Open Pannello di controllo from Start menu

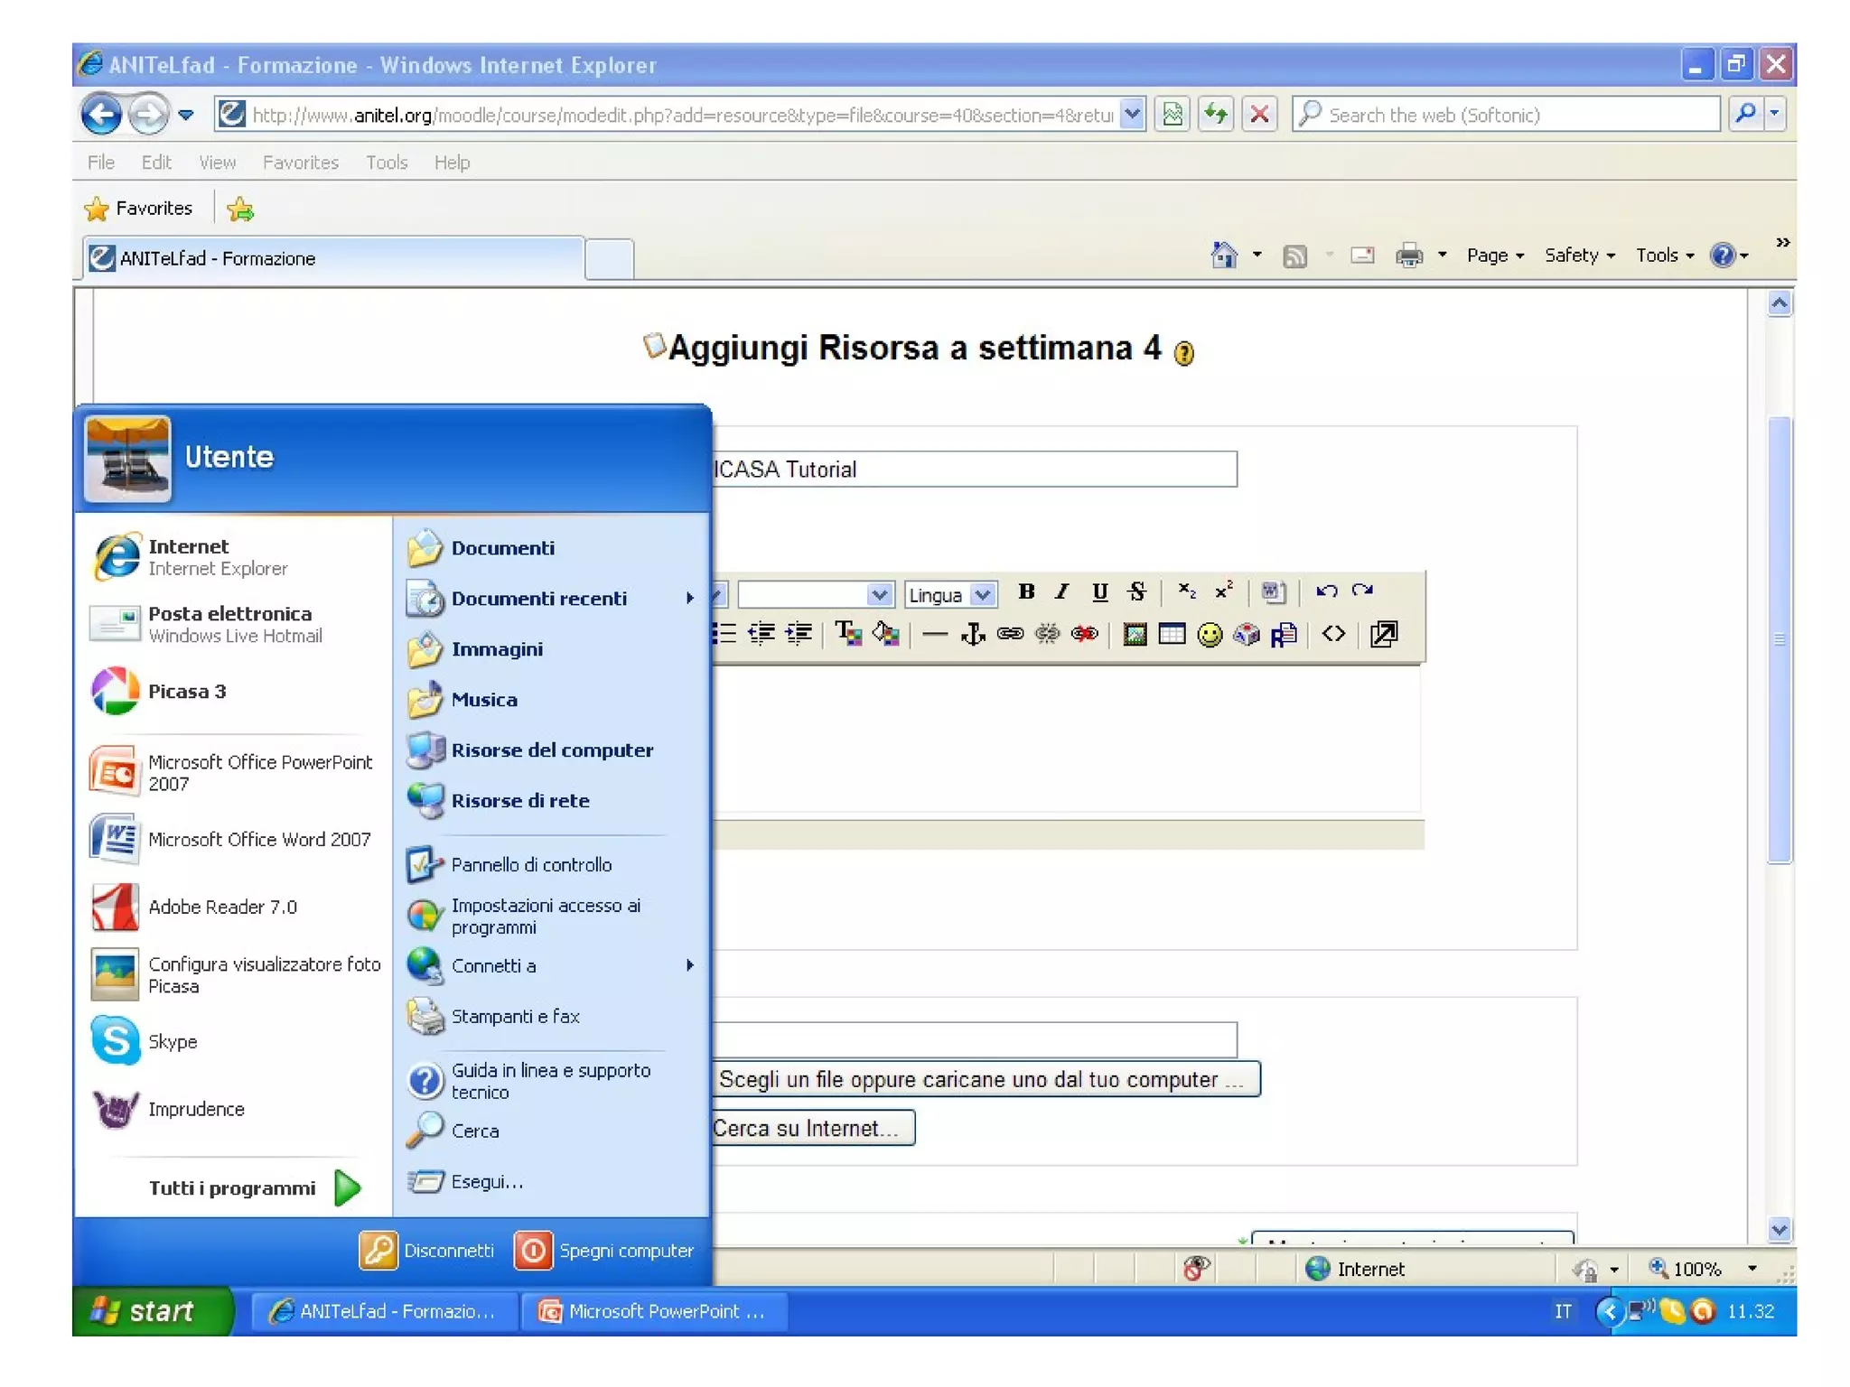pos(531,864)
